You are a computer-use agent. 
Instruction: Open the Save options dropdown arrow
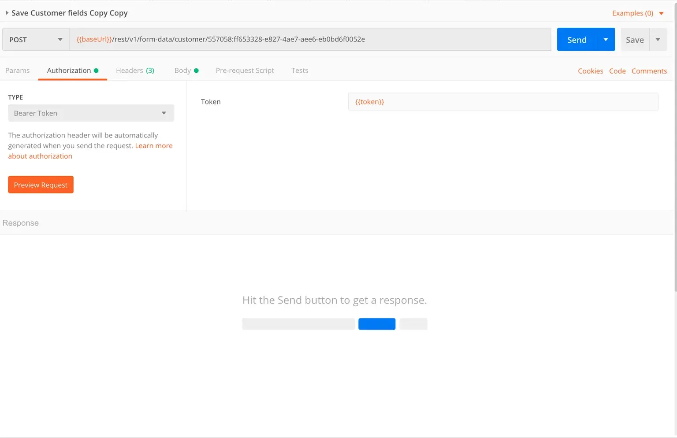tap(658, 40)
